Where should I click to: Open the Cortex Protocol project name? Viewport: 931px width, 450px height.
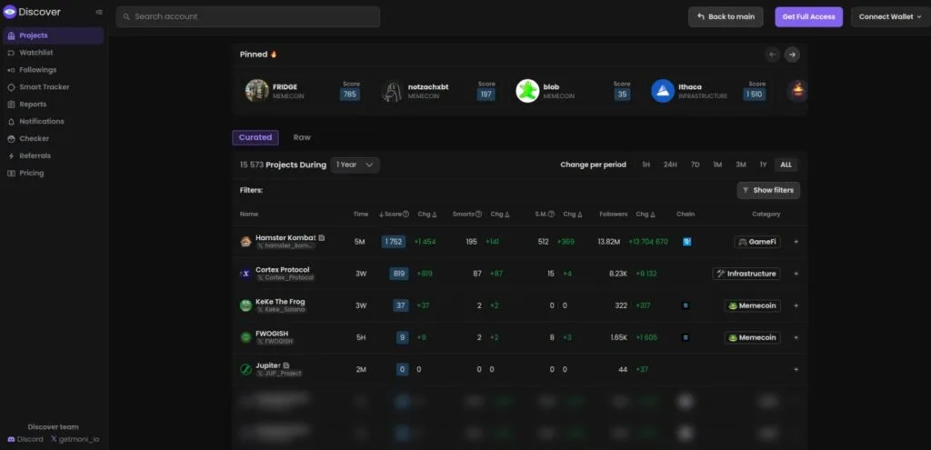(x=283, y=269)
